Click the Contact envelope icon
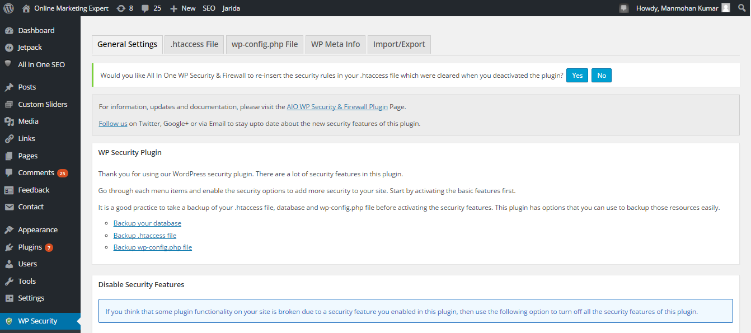The image size is (751, 333). click(8, 207)
